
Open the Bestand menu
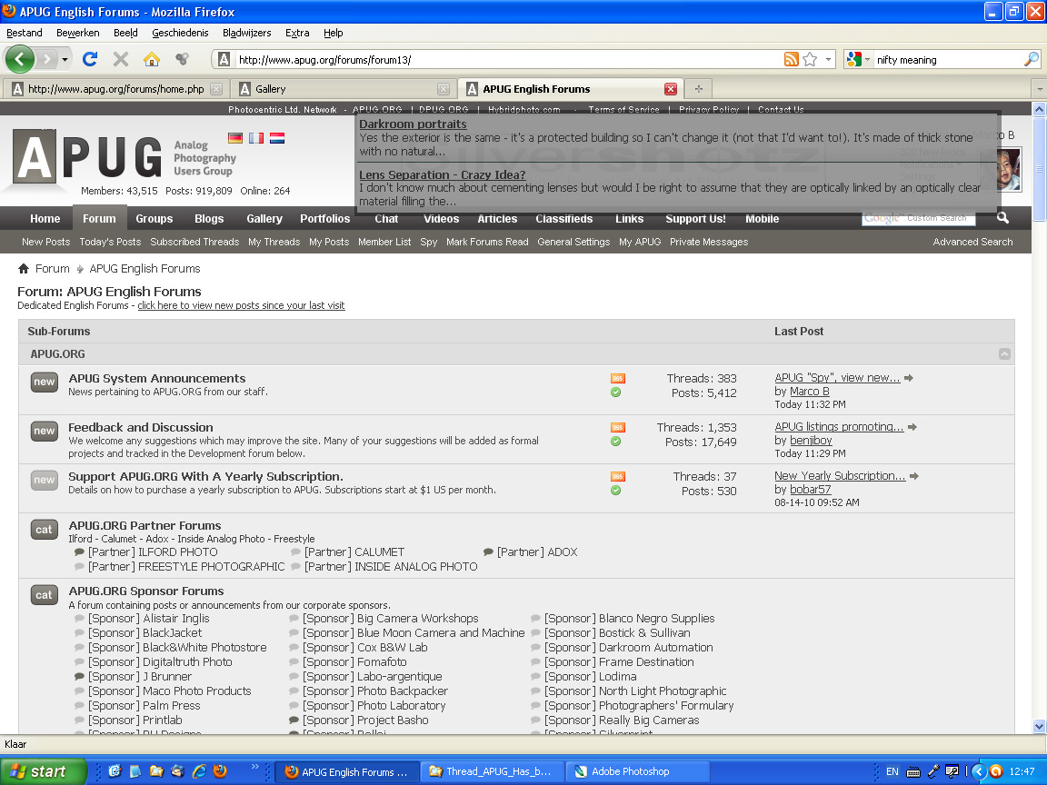(25, 33)
